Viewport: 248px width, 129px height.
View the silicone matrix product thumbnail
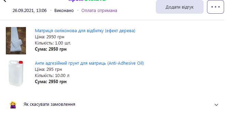point(16,41)
